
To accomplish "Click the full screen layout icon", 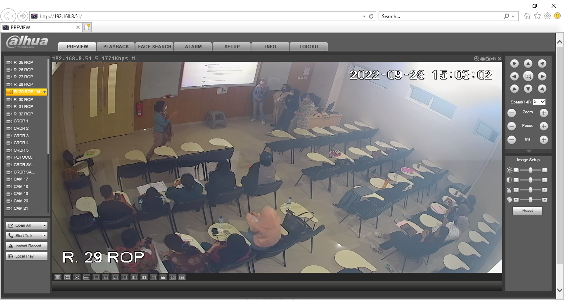I will (77, 277).
